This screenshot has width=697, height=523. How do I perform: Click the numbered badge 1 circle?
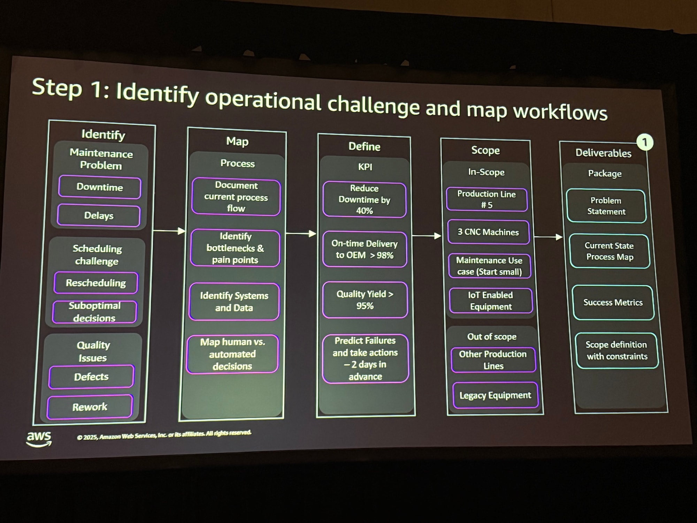(644, 142)
